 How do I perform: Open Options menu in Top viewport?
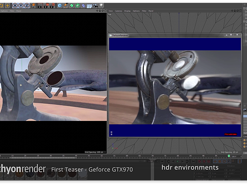(x=136, y=11)
